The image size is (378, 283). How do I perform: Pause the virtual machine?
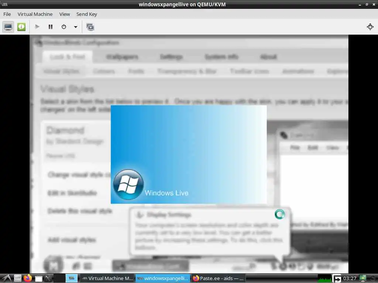tap(50, 27)
